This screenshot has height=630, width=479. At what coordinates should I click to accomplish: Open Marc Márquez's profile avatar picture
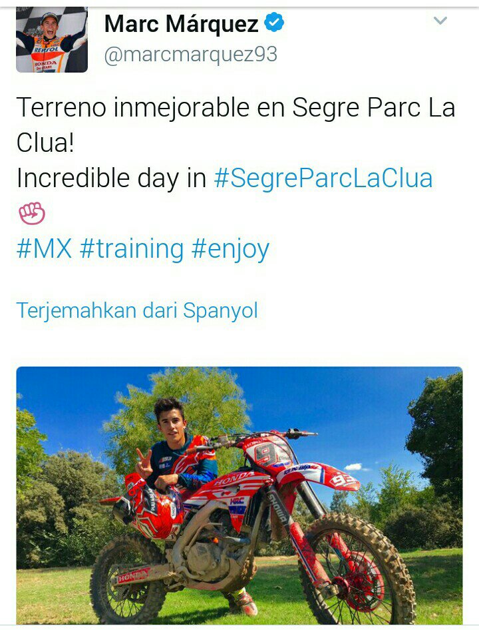52,40
